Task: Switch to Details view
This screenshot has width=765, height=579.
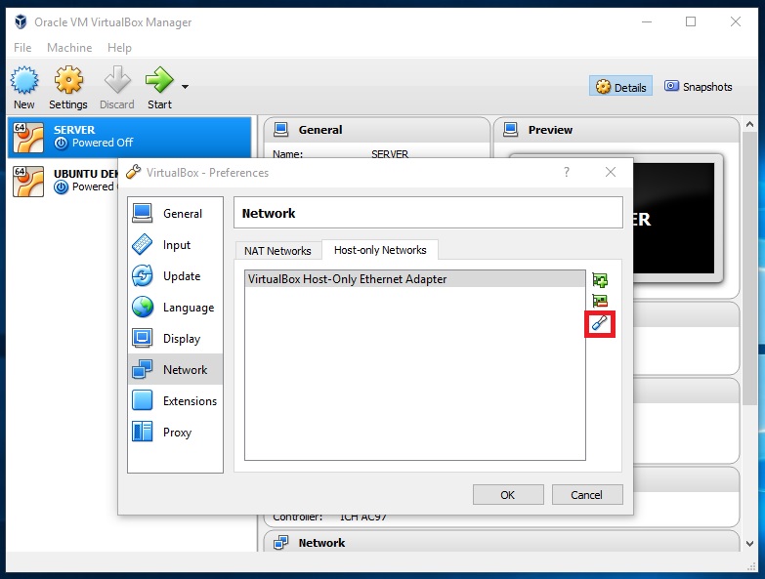Action: point(620,87)
